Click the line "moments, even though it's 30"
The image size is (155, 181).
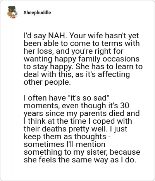(76, 106)
